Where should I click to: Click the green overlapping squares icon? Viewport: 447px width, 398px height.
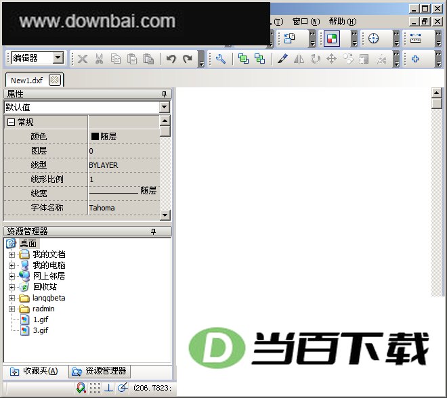pos(243,59)
